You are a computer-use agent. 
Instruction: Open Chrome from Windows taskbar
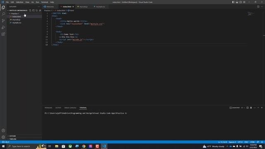tap(84, 146)
